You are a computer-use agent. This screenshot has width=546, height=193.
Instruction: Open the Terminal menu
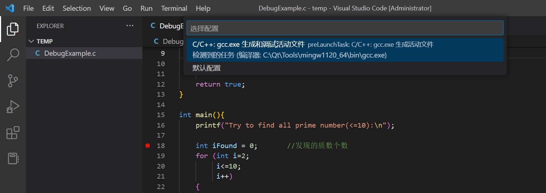point(174,8)
